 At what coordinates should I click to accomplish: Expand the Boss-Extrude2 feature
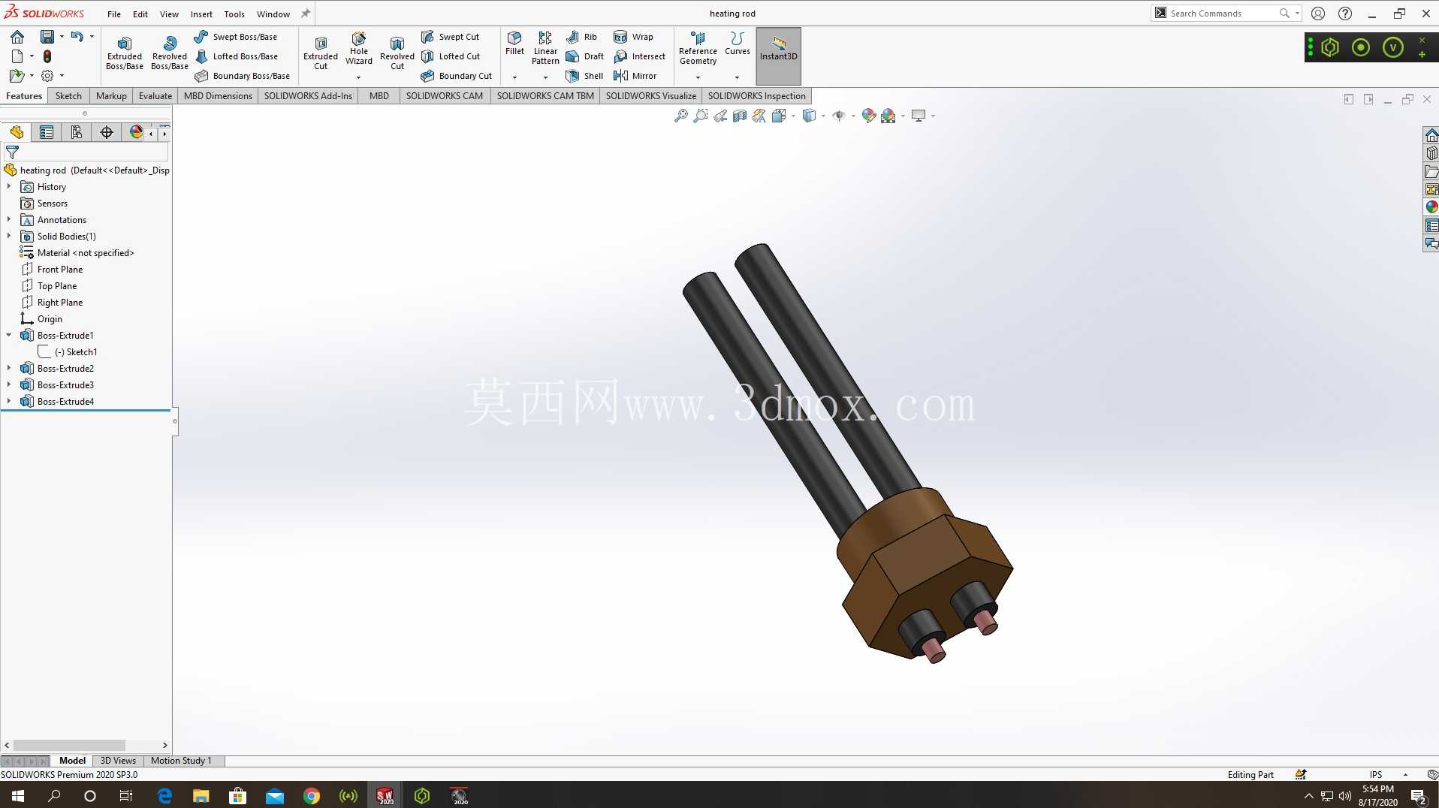(x=9, y=369)
